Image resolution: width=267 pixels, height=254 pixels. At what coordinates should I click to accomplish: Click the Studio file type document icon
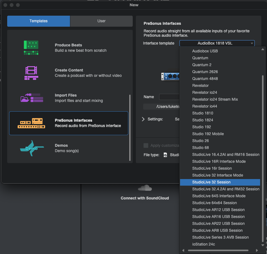[x=165, y=155]
